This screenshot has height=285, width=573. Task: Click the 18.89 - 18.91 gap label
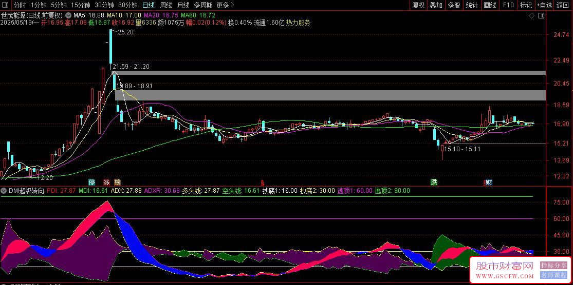(x=134, y=87)
